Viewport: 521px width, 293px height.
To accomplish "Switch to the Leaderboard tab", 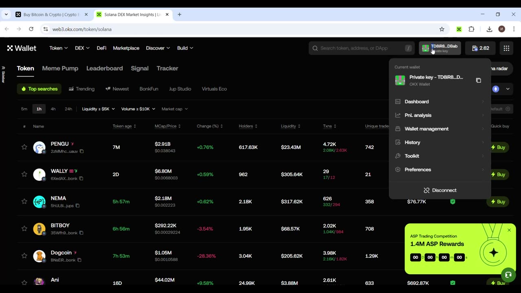I will point(105,68).
